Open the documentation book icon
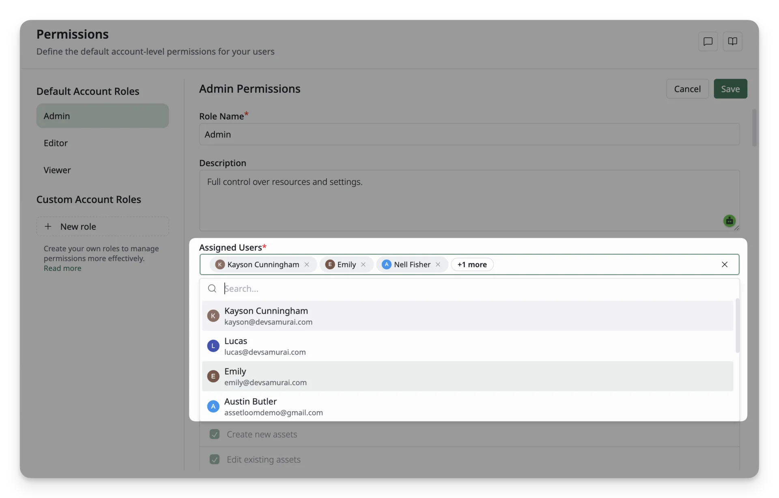 [732, 41]
